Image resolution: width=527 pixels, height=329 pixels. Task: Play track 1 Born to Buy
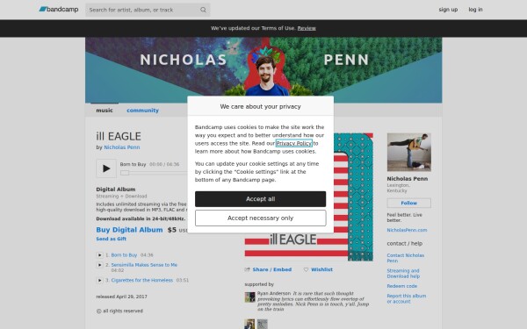[99, 255]
